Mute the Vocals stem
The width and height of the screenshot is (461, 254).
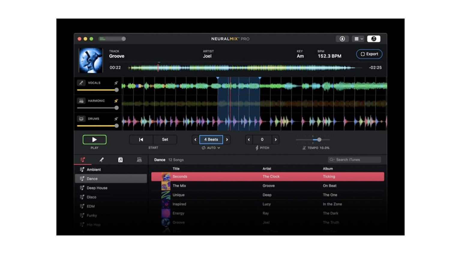[x=116, y=83]
